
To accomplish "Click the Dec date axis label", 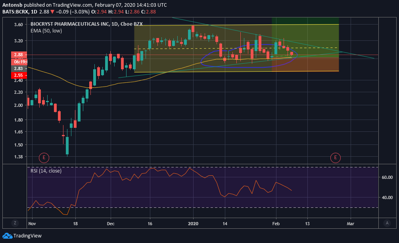I will coord(111,224).
